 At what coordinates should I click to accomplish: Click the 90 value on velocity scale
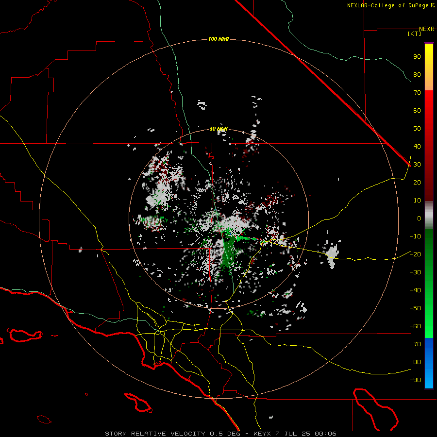(417, 57)
